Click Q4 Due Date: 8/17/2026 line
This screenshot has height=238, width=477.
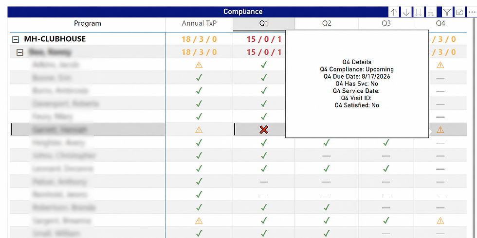tap(357, 77)
